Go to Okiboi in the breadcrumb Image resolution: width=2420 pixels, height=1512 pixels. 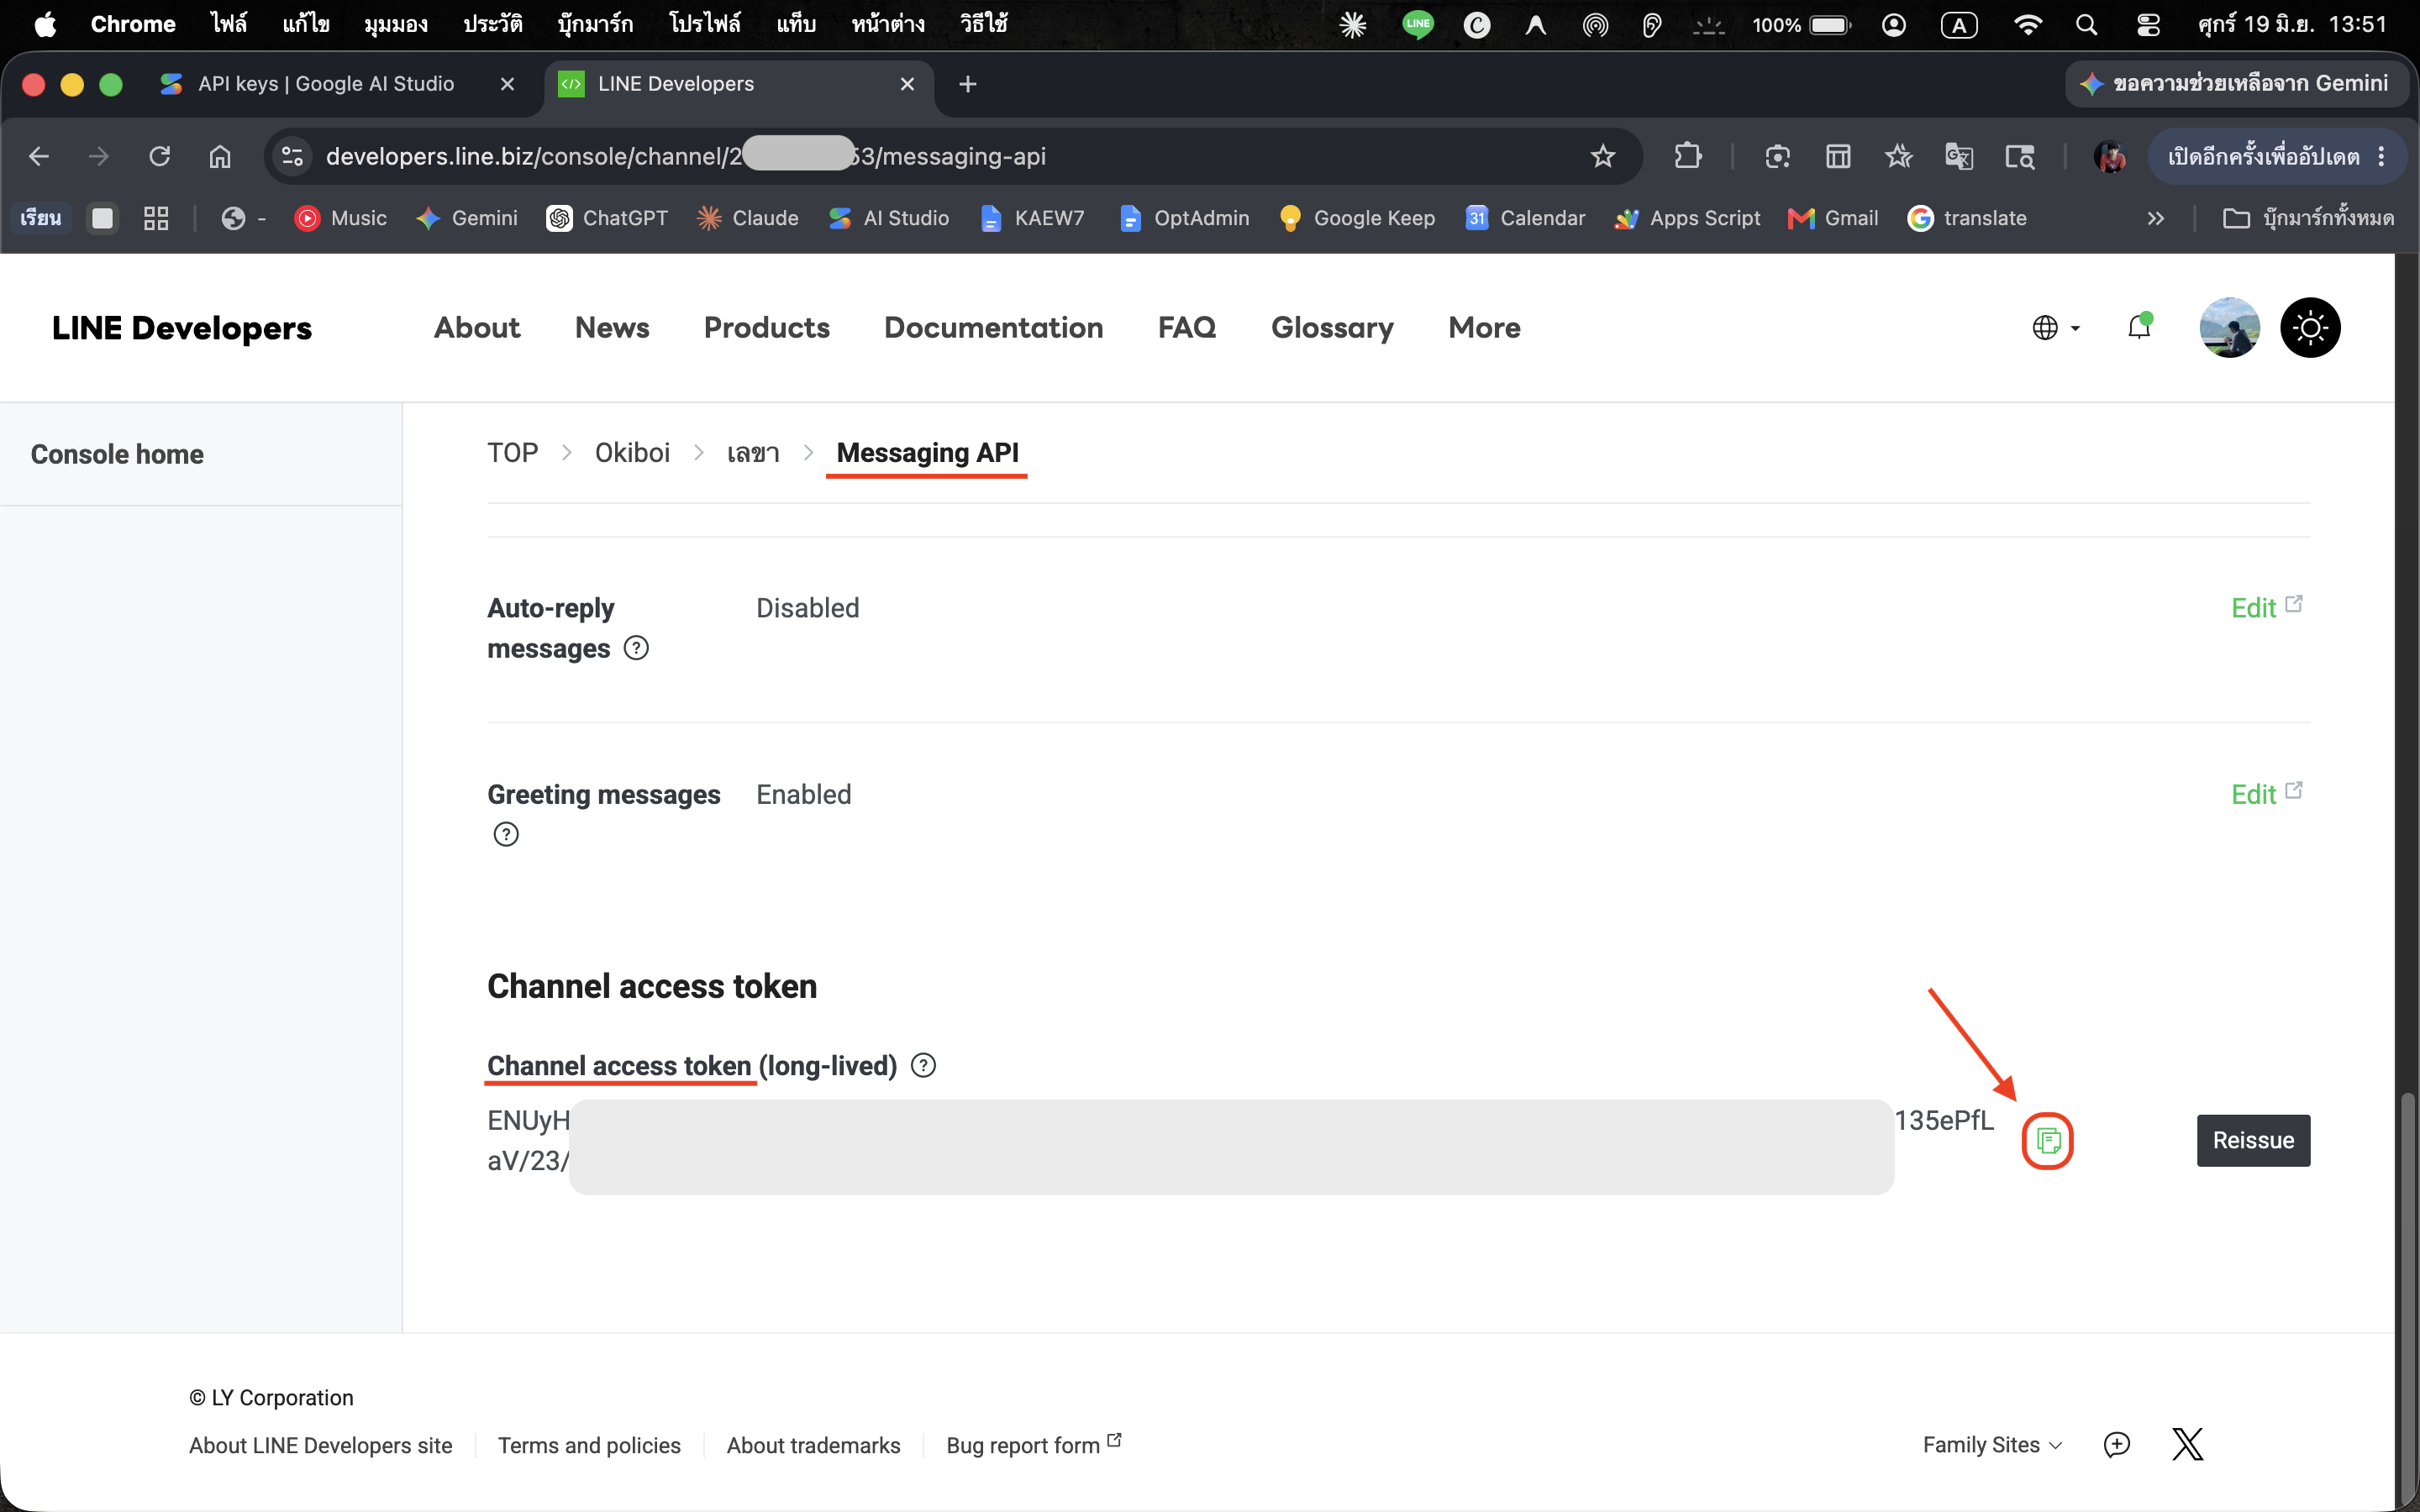tap(632, 453)
